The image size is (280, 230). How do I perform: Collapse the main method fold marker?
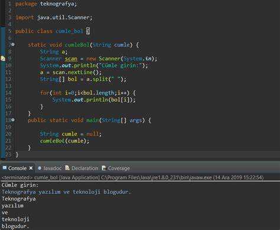13,120
